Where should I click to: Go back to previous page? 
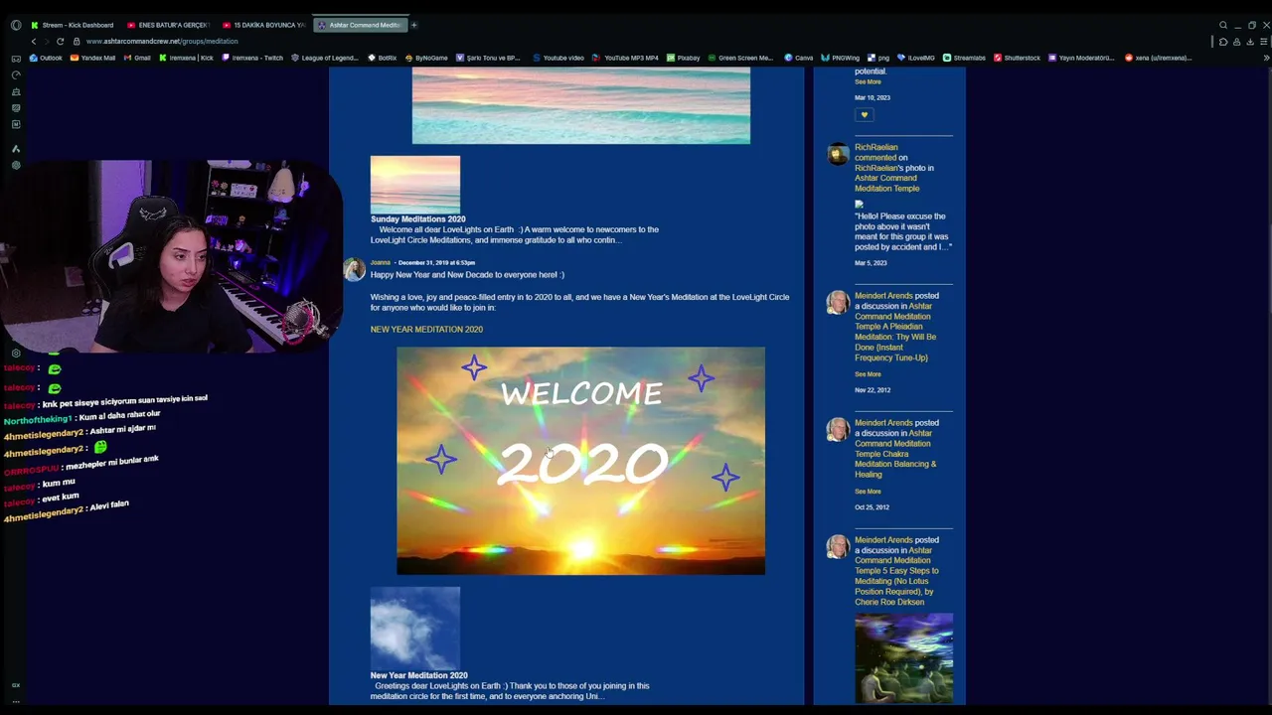(x=34, y=41)
